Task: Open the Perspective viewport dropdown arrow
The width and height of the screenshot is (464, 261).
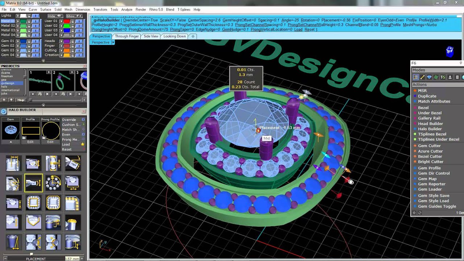Action: [x=113, y=42]
